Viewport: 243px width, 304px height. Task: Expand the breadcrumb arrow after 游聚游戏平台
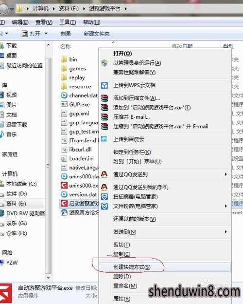125,9
